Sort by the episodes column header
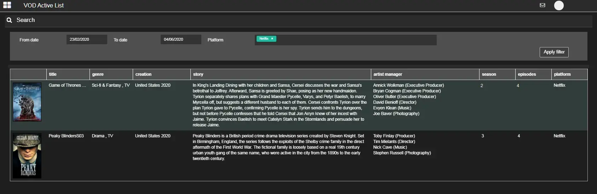Viewport: 597px width, 194px height. click(x=527, y=74)
